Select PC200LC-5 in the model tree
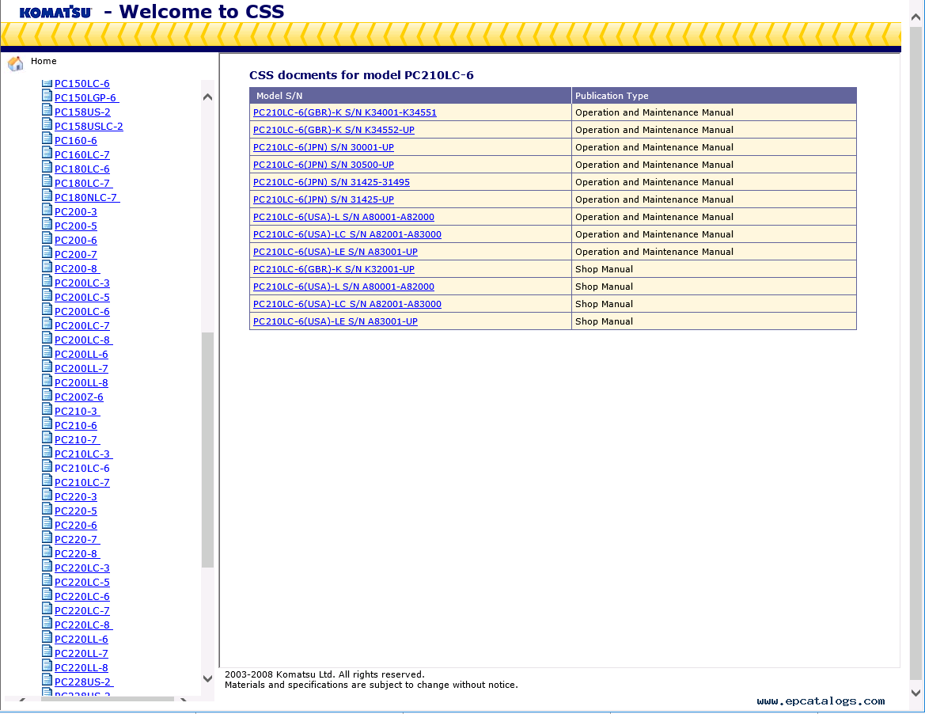This screenshot has height=714, width=925. click(x=82, y=298)
